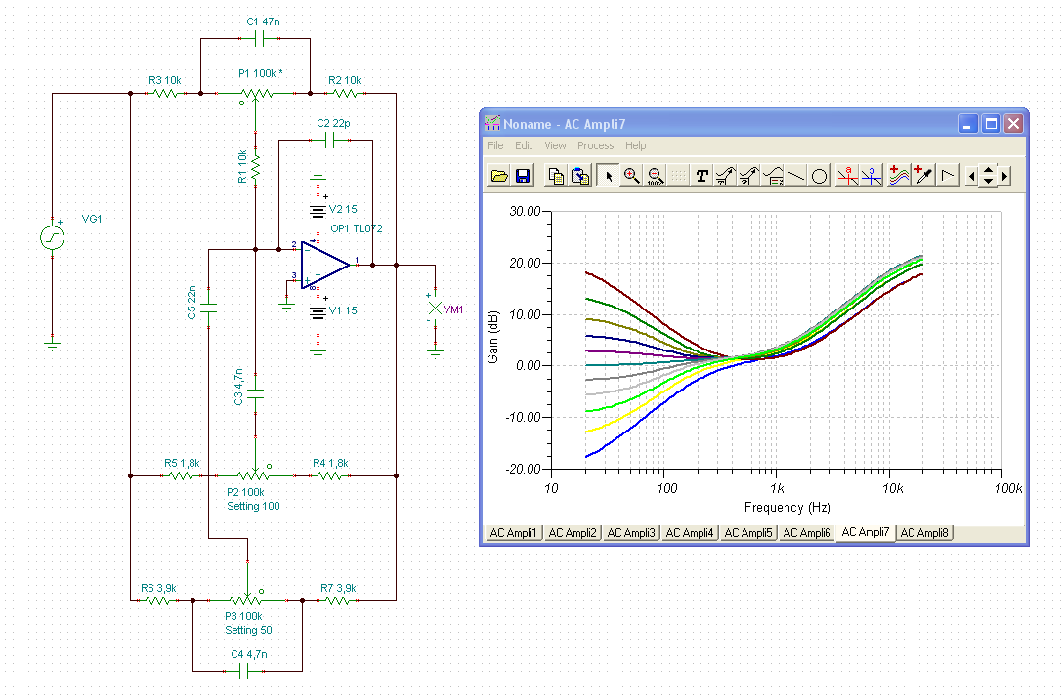Click the curve label T icon
Image resolution: width=1061 pixels, height=700 pixels.
point(725,176)
